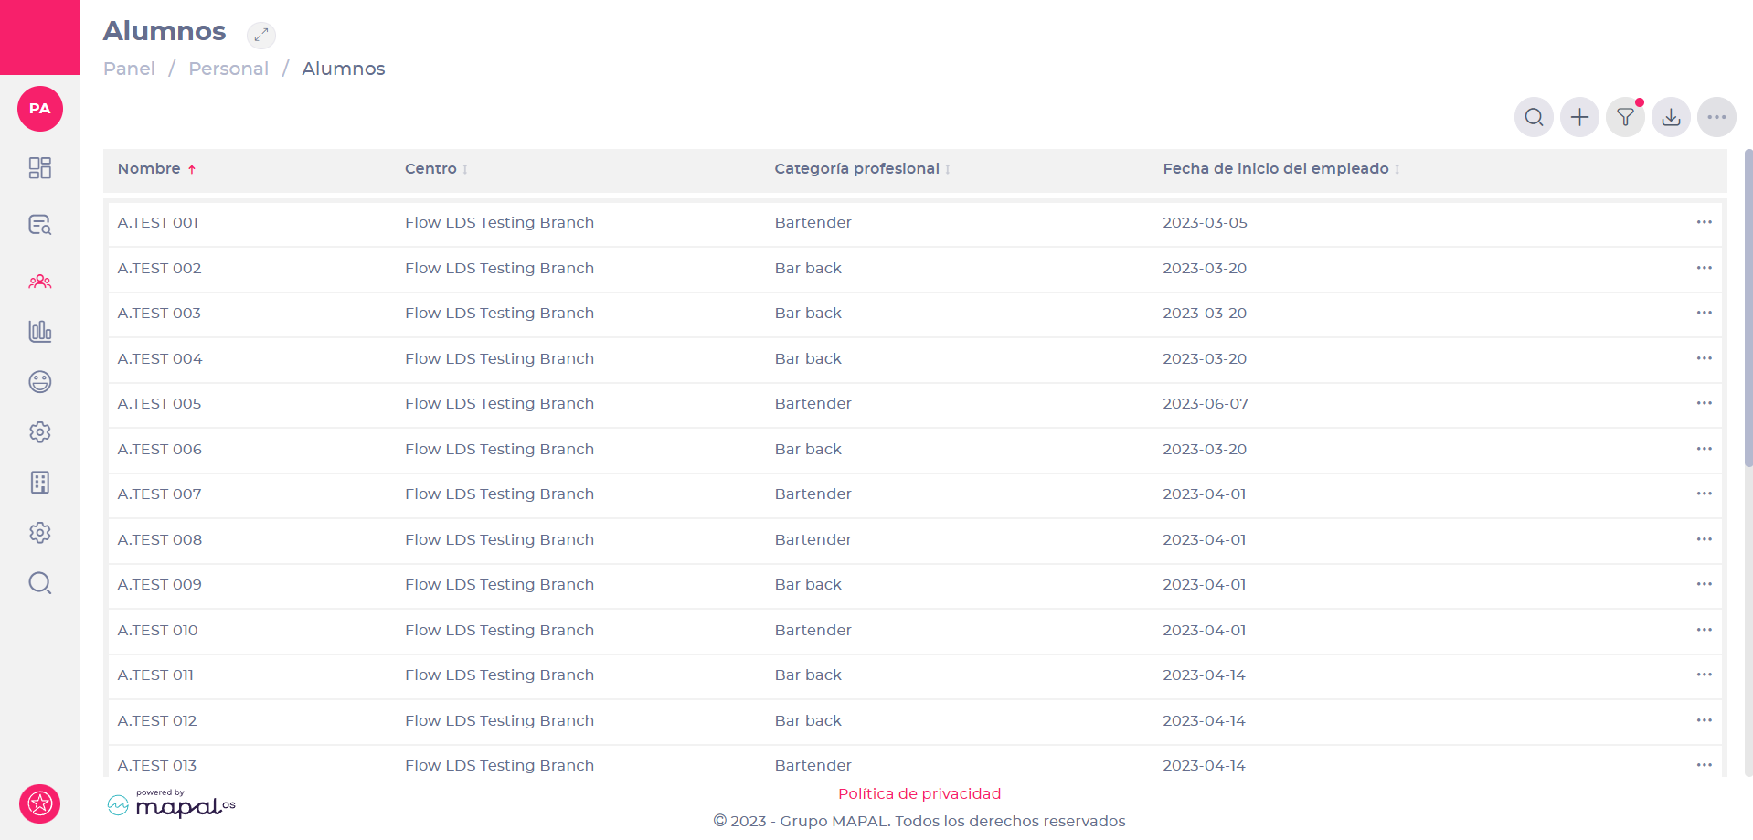Open the dashboard panel icon in sidebar

(40, 168)
